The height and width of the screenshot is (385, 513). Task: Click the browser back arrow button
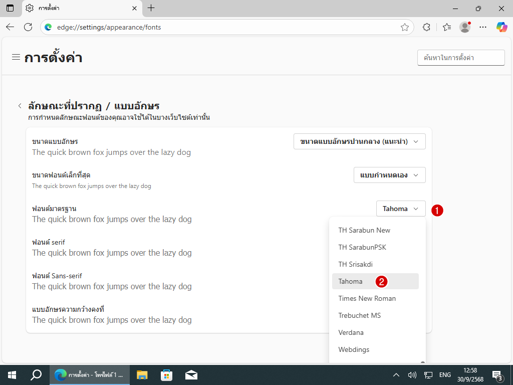pos(10,27)
